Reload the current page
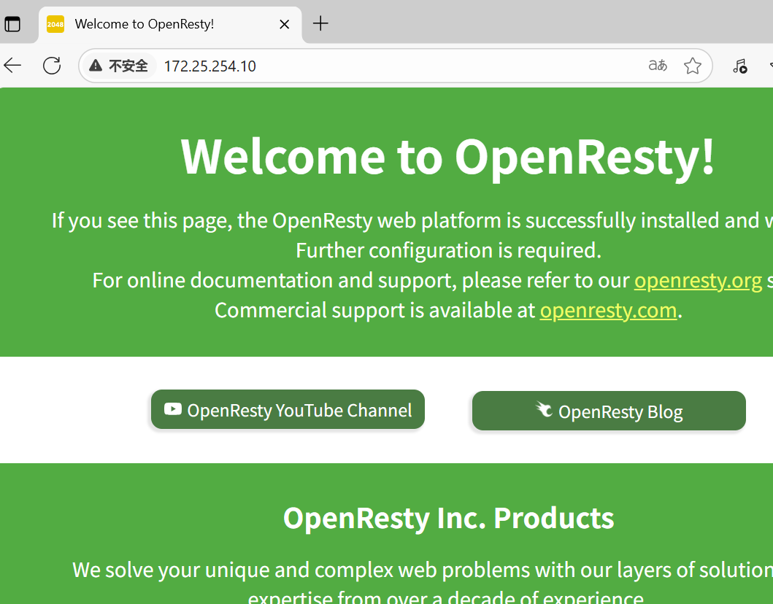Screen dimensions: 773x604 click(x=52, y=66)
